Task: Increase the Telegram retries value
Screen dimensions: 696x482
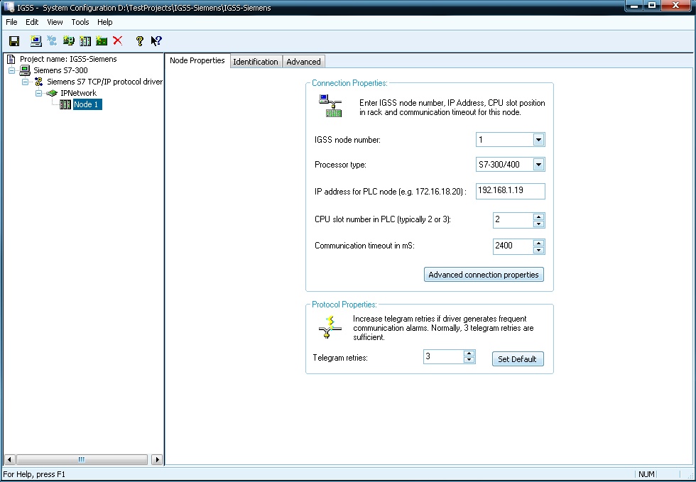Action: coord(468,354)
